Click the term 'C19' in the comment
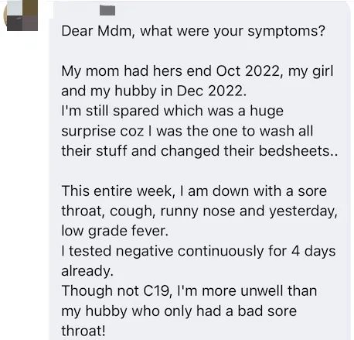Image resolution: width=354 pixels, height=340 pixels. click(158, 291)
